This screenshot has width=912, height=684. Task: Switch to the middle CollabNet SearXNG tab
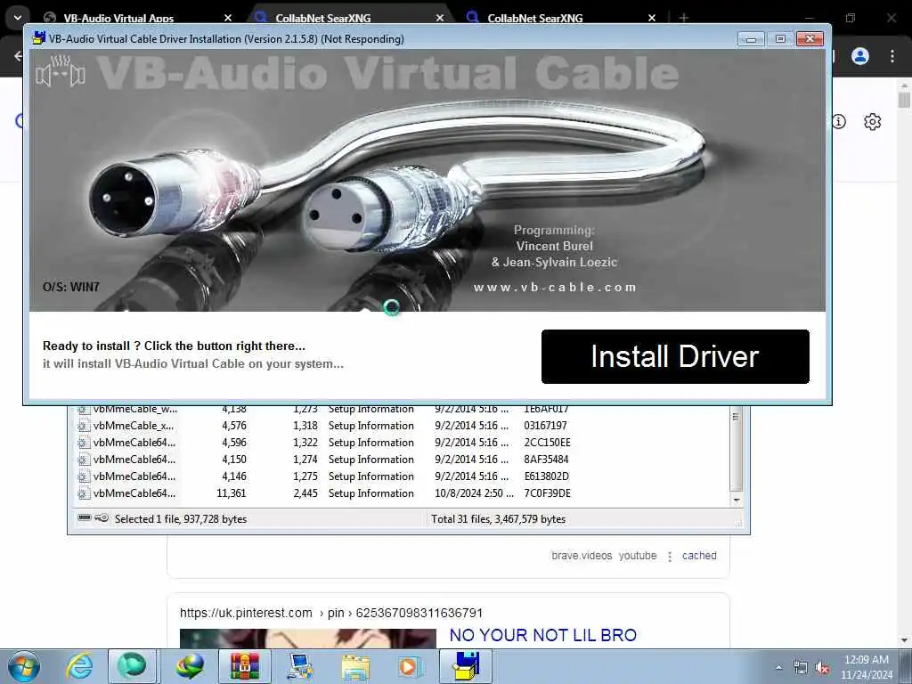322,18
